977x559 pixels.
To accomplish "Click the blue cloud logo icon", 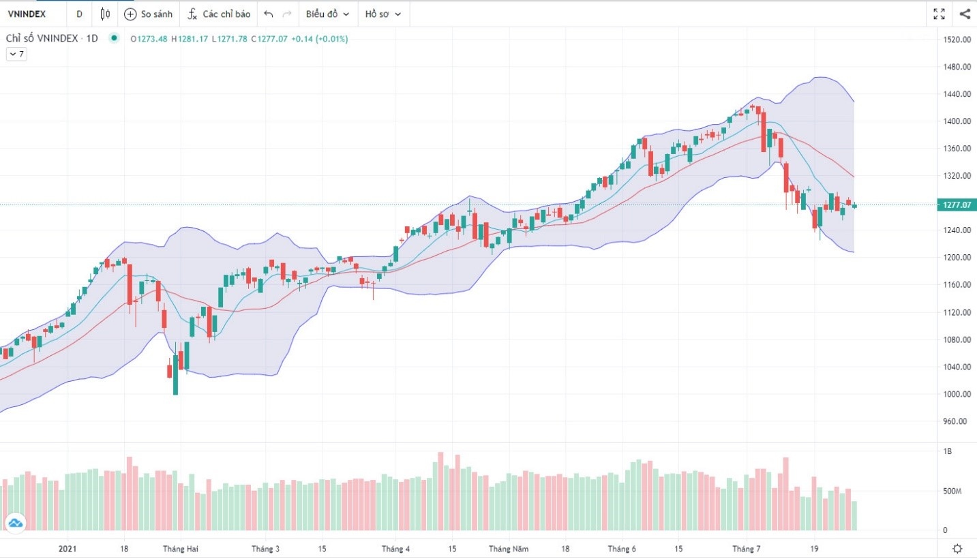I will coord(14,523).
